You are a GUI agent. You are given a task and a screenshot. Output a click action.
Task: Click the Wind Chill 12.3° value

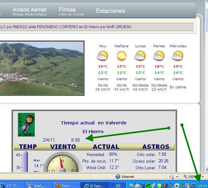pyautogui.click(x=114, y=167)
